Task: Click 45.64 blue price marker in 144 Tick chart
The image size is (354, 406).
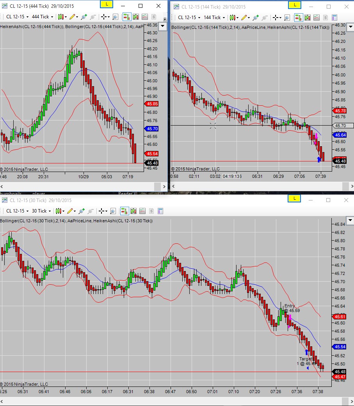Action: tap(340, 135)
